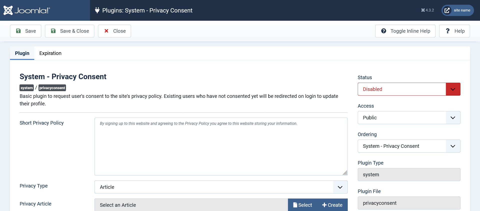Click the Short Privacy Policy label
This screenshot has width=480, height=211.
42,123
